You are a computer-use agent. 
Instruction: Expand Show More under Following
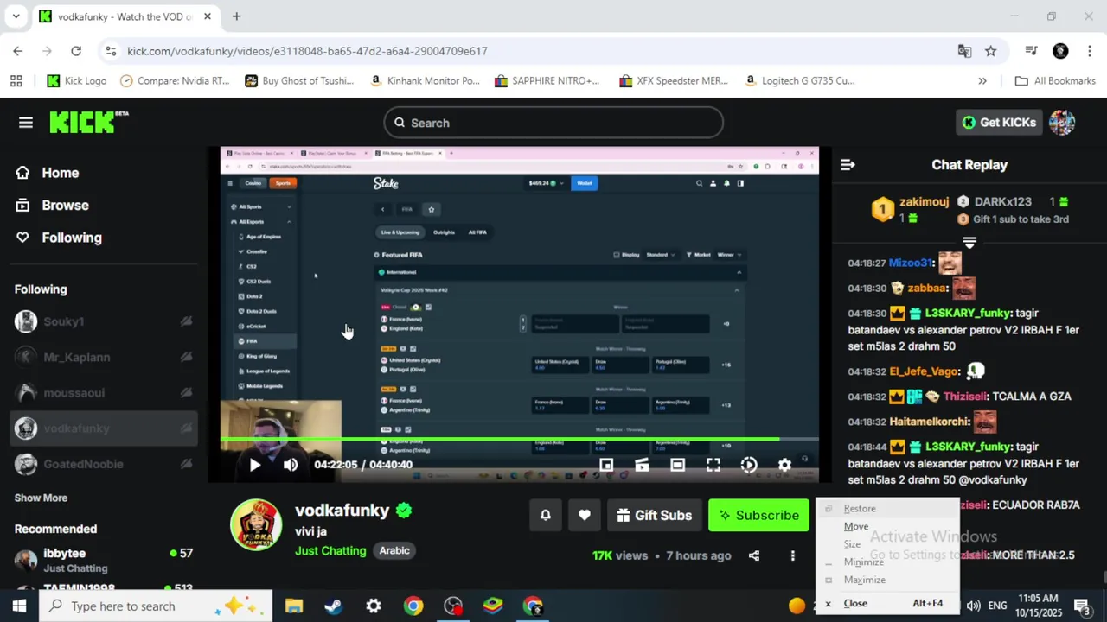click(x=41, y=498)
